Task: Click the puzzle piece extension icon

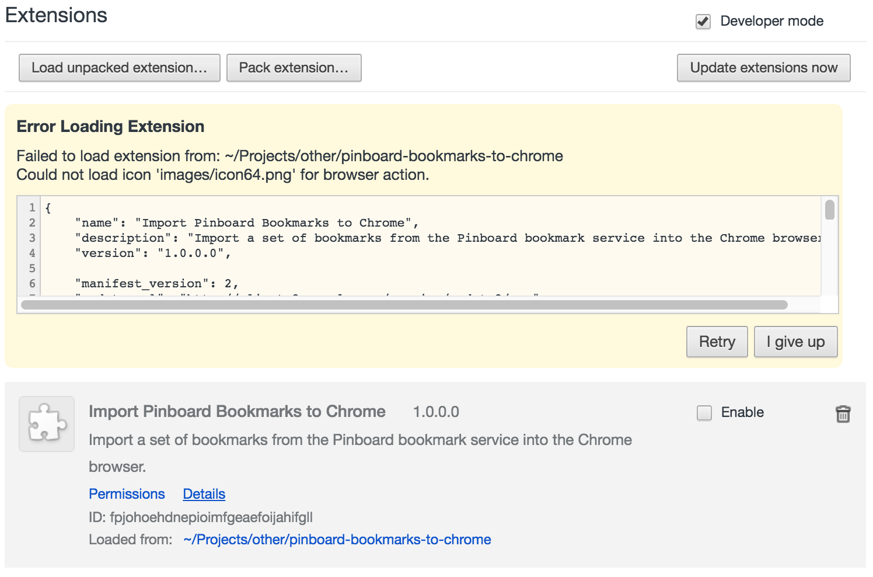Action: [47, 423]
